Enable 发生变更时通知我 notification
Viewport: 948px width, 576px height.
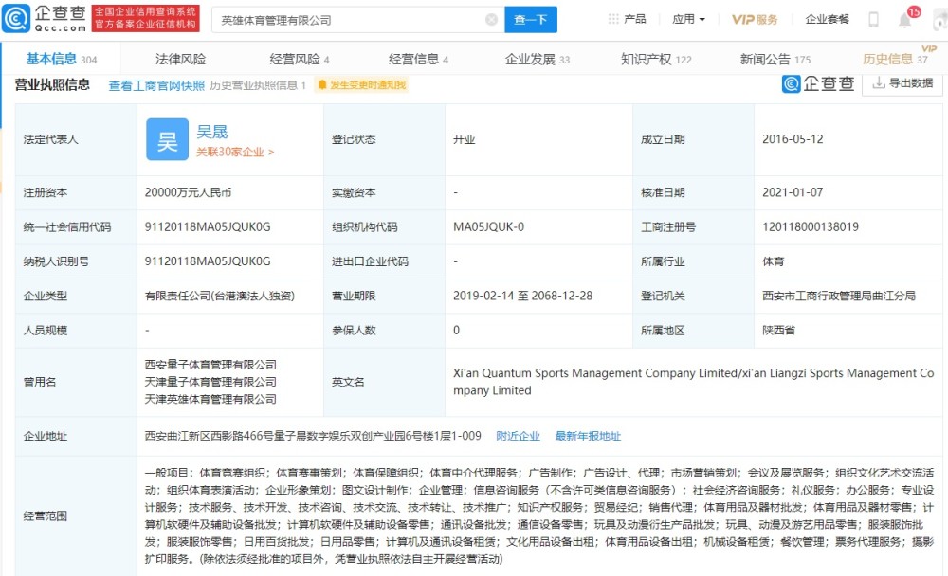coord(361,85)
